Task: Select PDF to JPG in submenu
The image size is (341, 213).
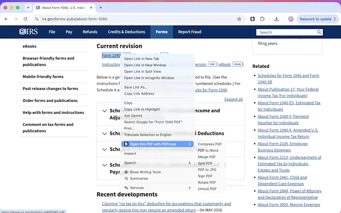Action: point(210,170)
